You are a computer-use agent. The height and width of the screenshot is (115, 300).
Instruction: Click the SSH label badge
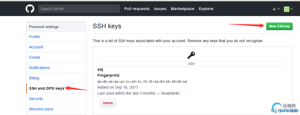[x=191, y=64]
